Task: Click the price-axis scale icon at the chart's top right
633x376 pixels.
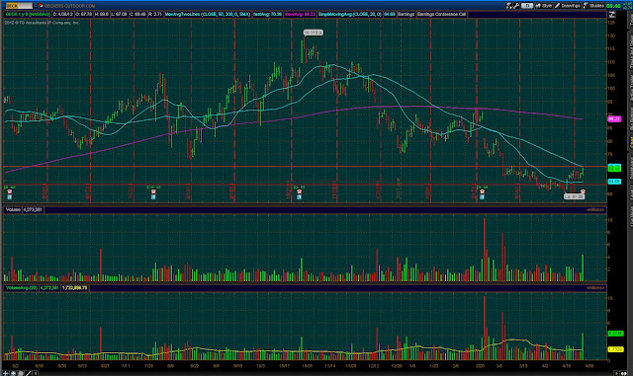Action: point(612,15)
